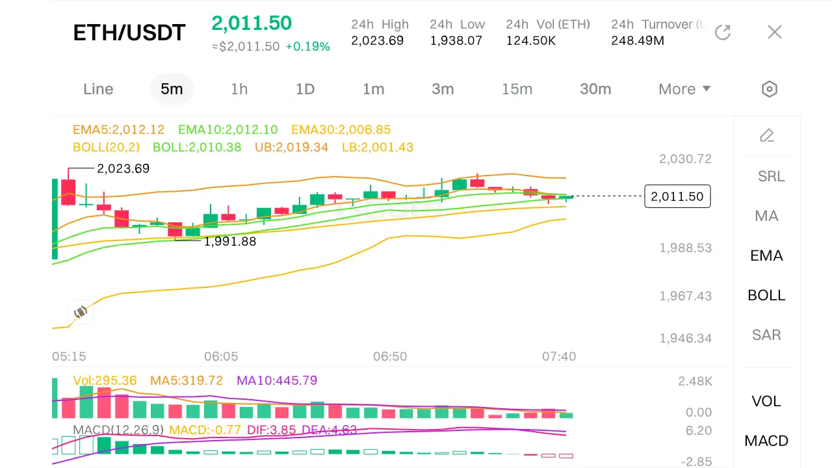Click the 24h Low value 1,938.07
The image size is (832, 468).
[x=456, y=40]
